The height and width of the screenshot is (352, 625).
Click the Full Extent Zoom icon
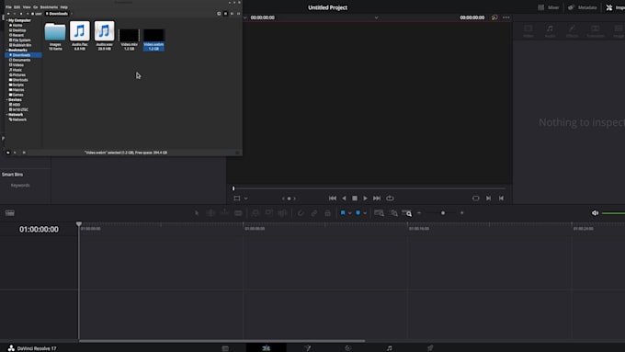[379, 213]
